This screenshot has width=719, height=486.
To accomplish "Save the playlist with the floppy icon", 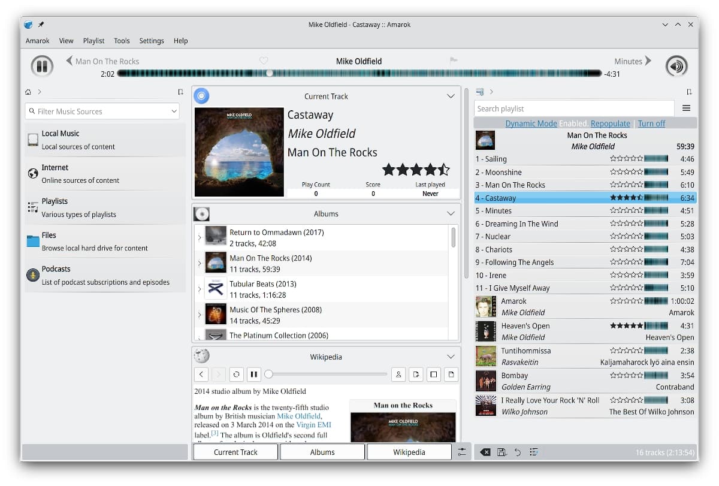I will tap(502, 452).
